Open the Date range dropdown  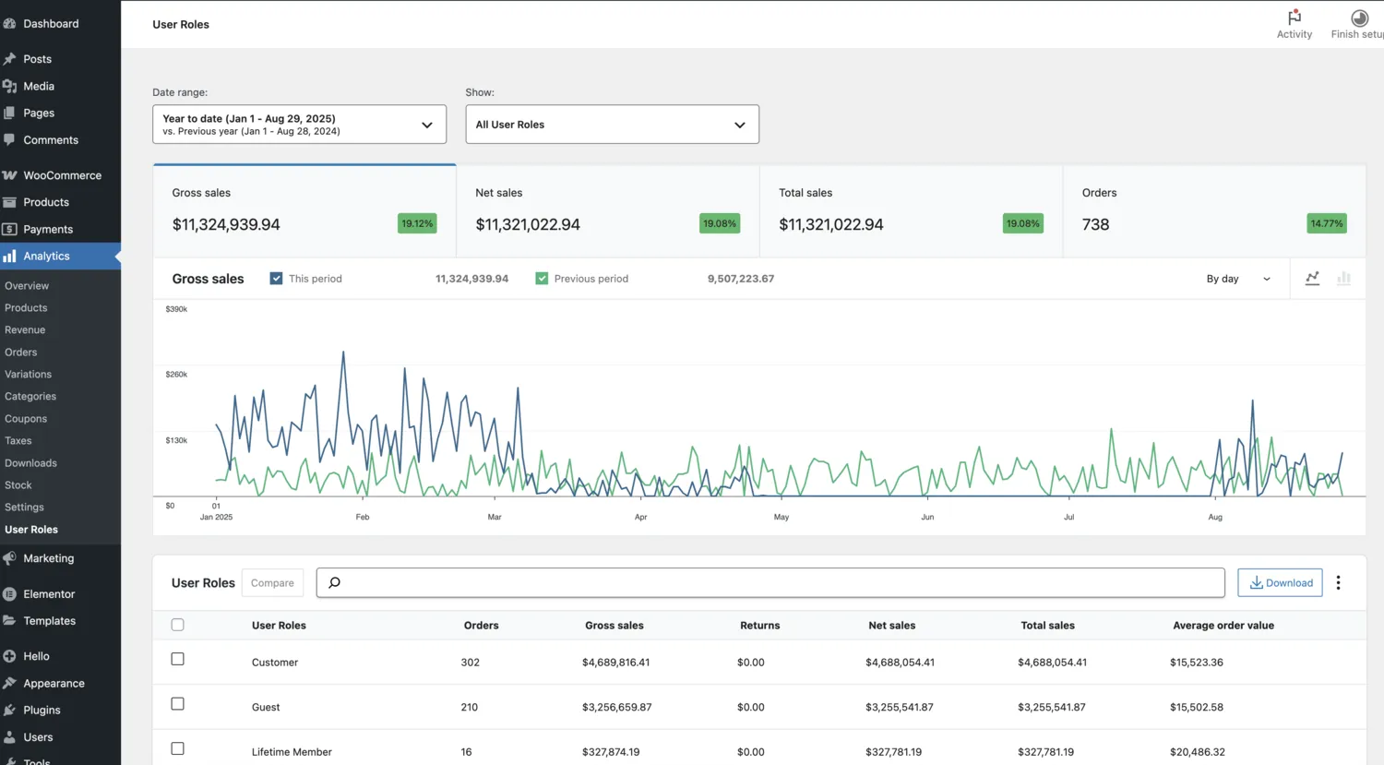tap(299, 125)
